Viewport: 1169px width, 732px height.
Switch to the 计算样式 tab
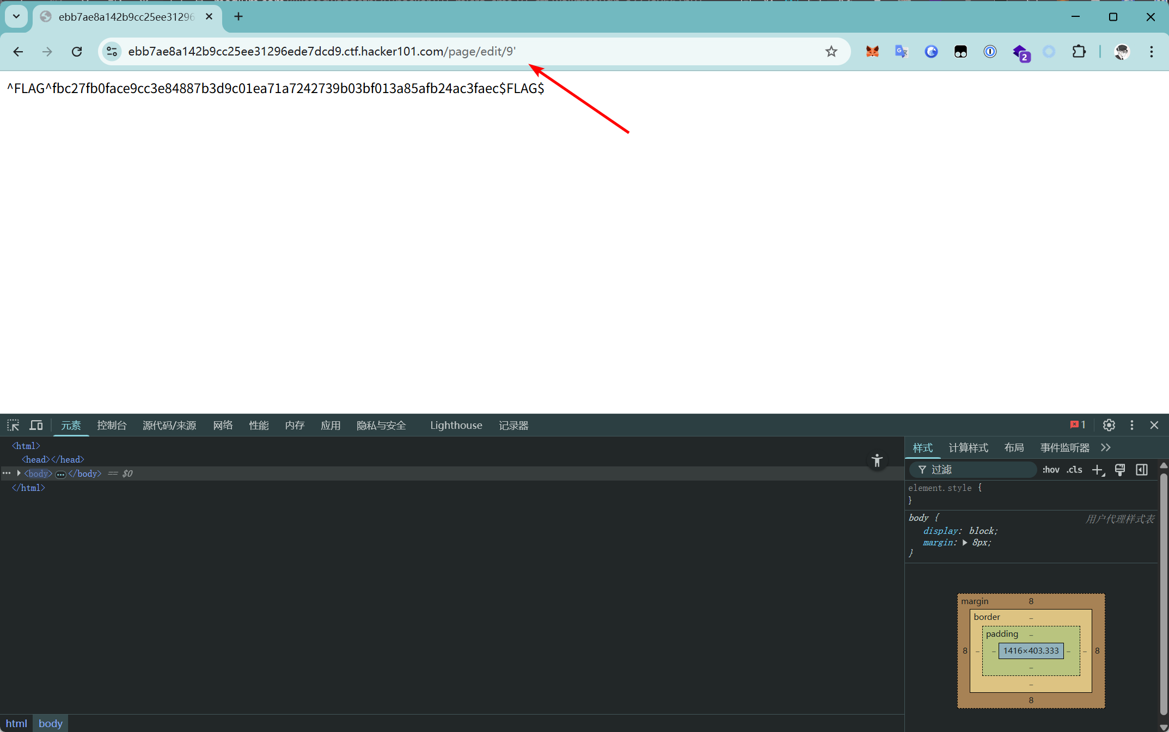pos(968,448)
